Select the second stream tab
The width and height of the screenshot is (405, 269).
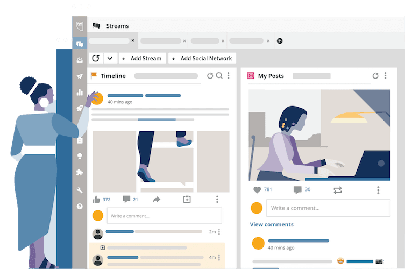[x=161, y=41]
